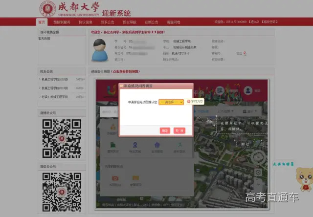Screen dimensions: 313x217
Task: Click the 院系公告 sidebar panel header
Action: [62, 71]
